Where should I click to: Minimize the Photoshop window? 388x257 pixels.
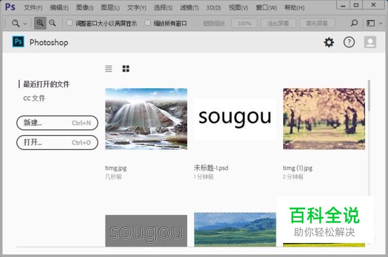pos(343,5)
